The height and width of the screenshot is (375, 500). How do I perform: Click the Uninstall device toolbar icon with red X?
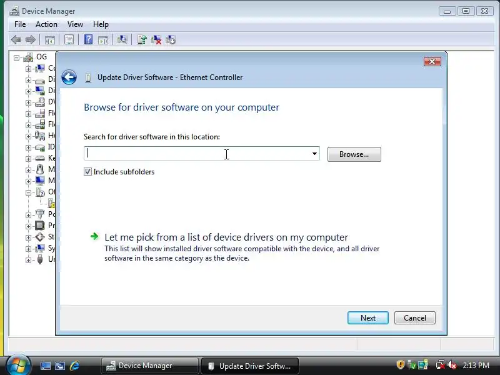[156, 40]
